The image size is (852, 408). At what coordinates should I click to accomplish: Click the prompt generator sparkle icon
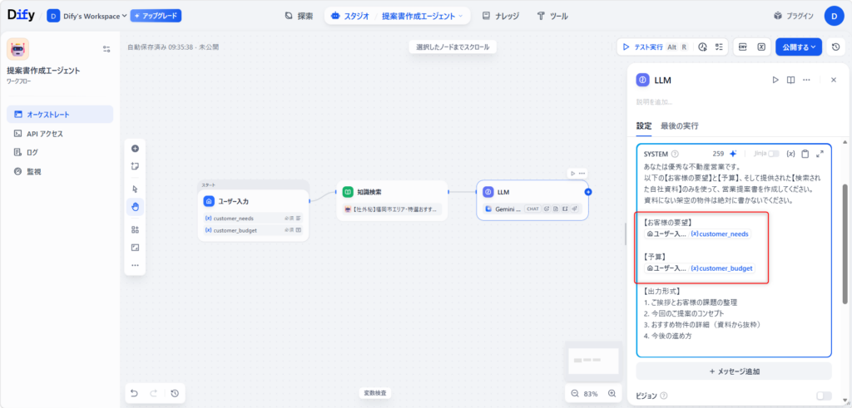click(733, 154)
